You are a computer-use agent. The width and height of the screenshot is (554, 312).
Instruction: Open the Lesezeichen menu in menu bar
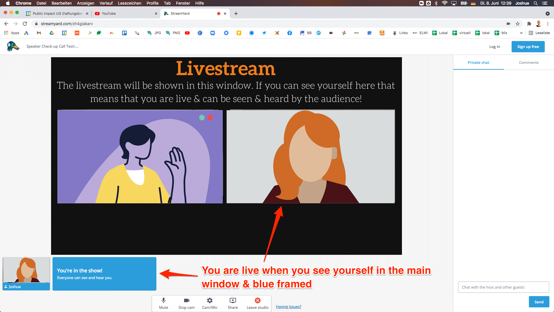pyautogui.click(x=130, y=3)
